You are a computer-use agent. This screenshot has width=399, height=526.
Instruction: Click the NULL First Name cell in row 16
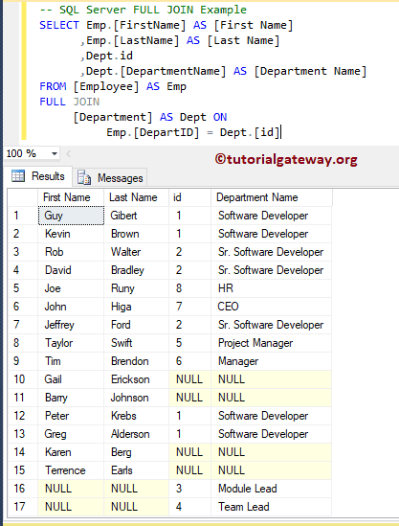click(x=71, y=489)
